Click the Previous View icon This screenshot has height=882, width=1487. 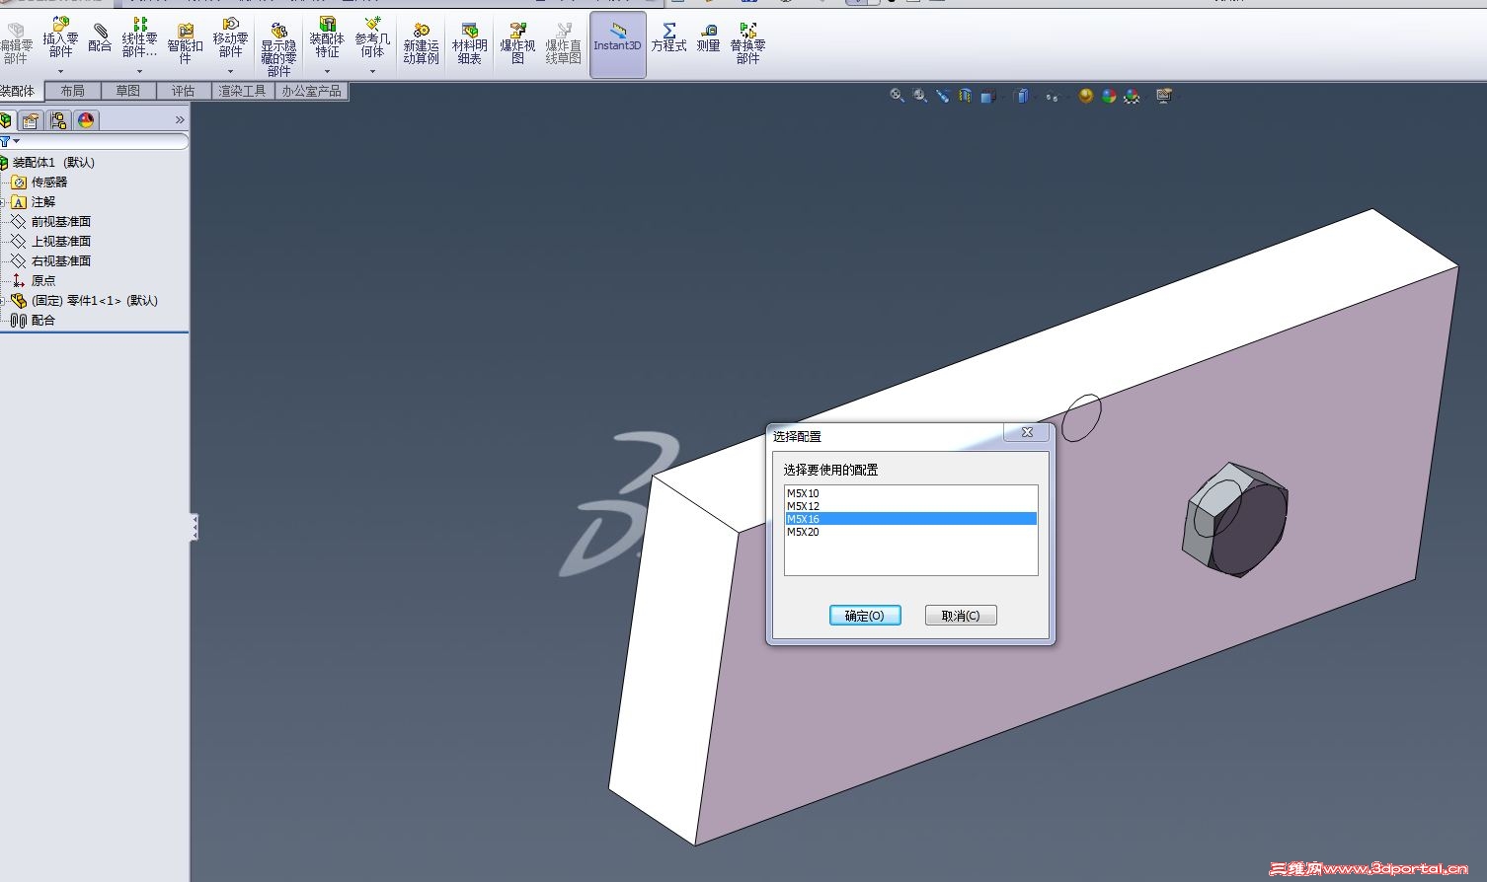tap(943, 96)
